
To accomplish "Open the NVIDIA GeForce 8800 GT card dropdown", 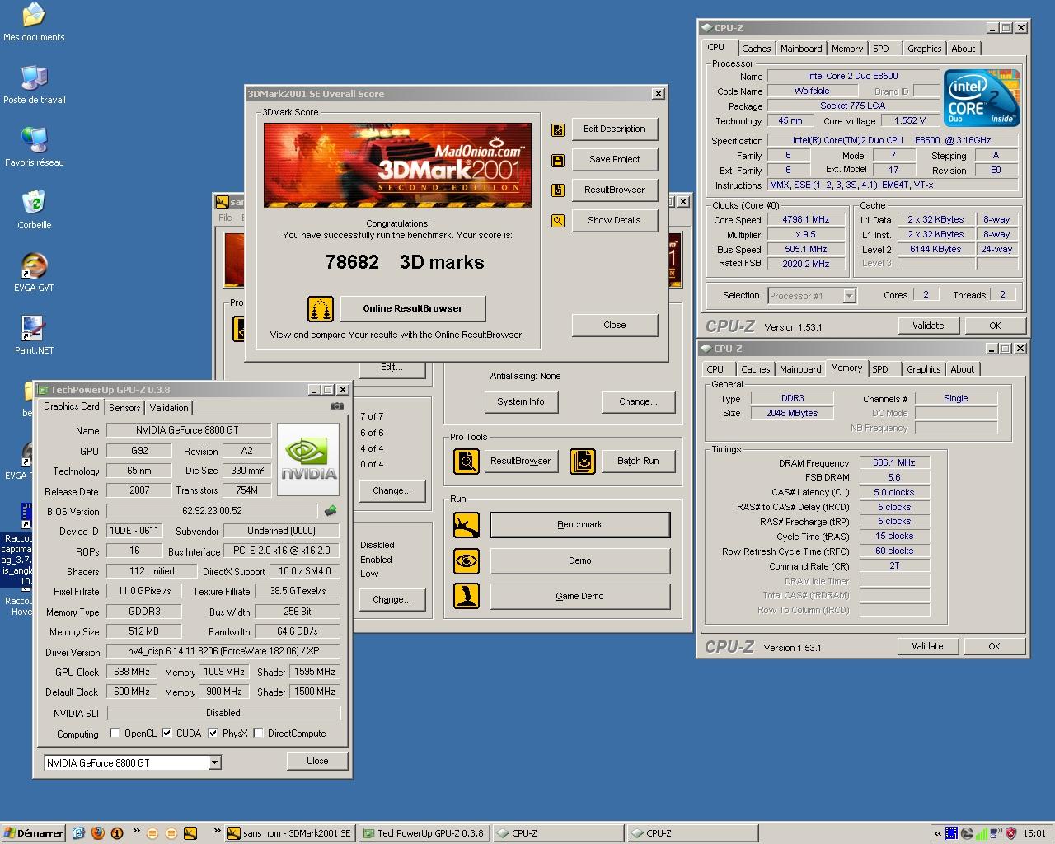I will [x=214, y=763].
